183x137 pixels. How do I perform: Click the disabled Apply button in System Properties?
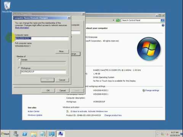pos(77,91)
